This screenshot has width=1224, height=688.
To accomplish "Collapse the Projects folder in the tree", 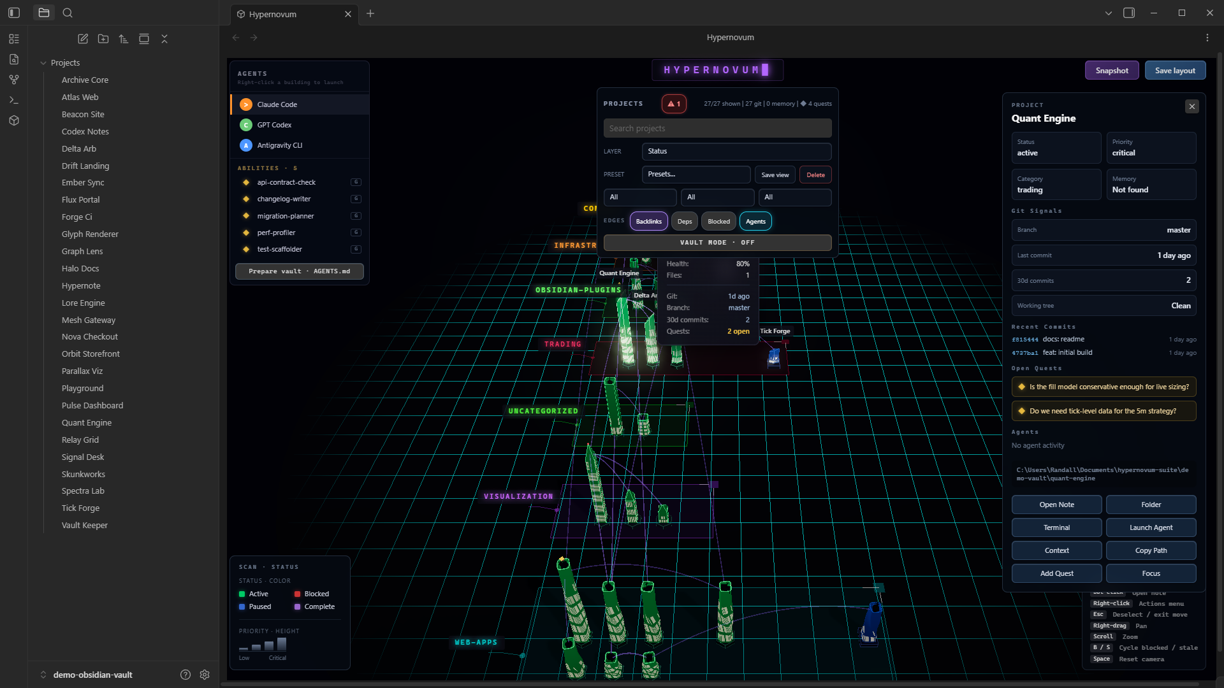I will click(x=43, y=63).
